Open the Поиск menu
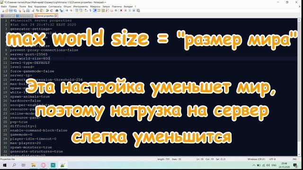Viewport: 303px width, 170px height. pyautogui.click(x=23, y=6)
